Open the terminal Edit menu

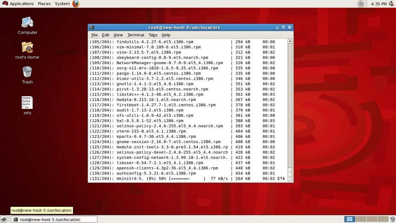pyautogui.click(x=106, y=35)
